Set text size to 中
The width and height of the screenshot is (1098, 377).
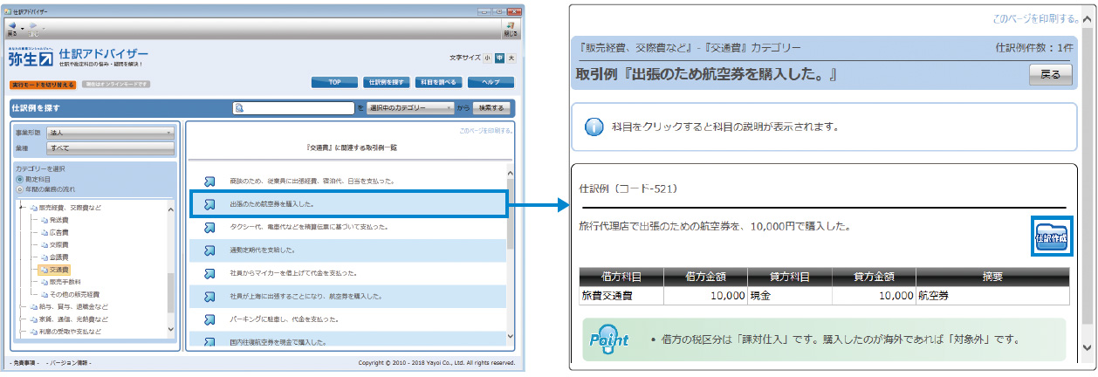pos(499,58)
